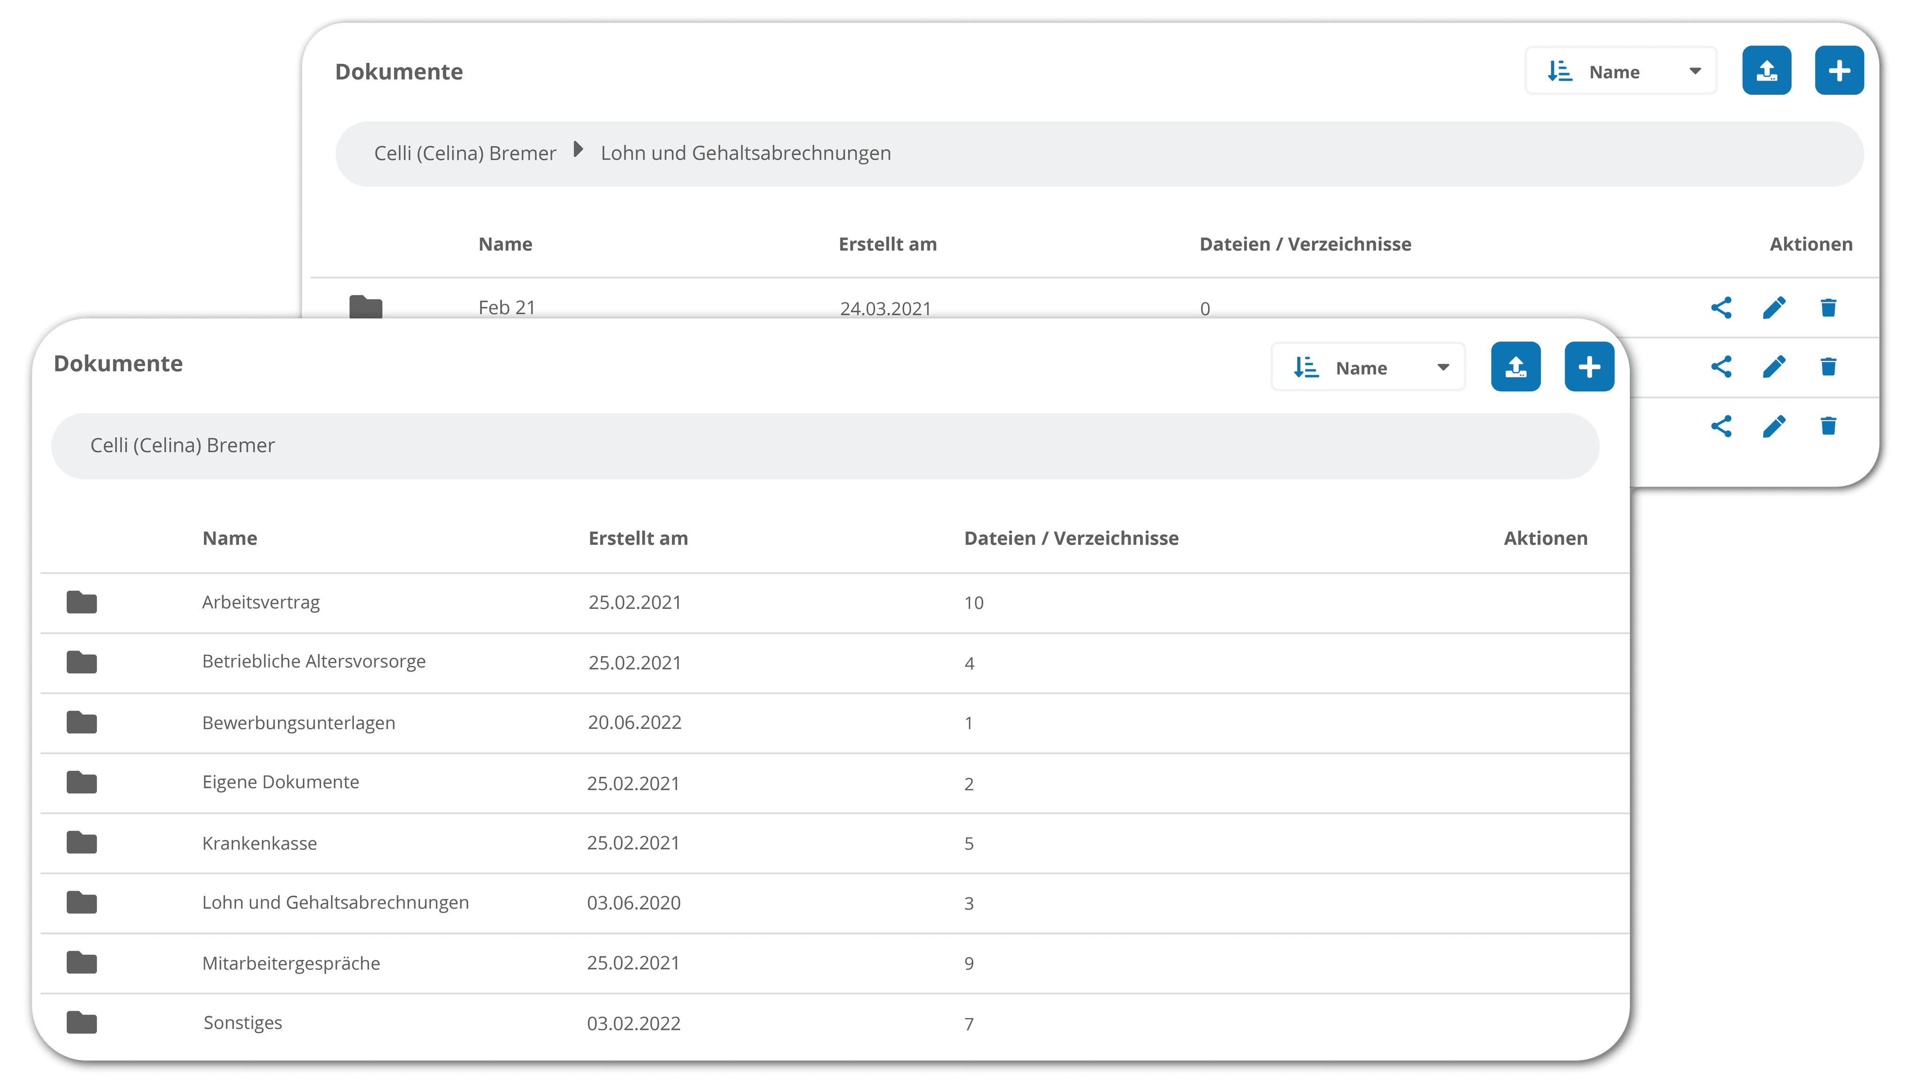Open the Name sort dropdown in the front panel
The width and height of the screenshot is (1920, 1080).
[1368, 367]
